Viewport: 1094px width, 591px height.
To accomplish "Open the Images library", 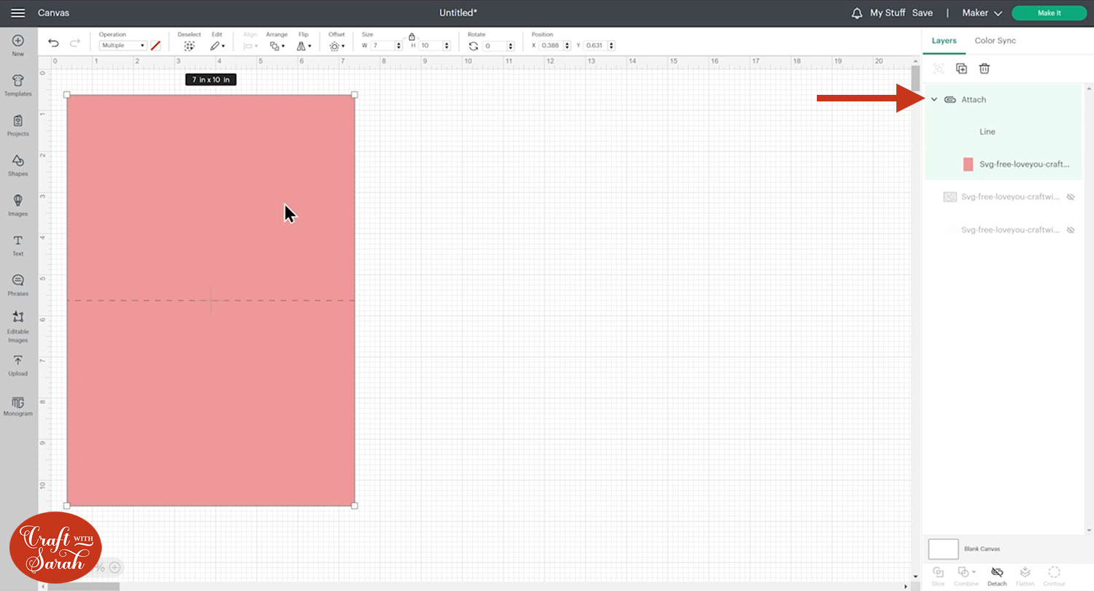I will [18, 205].
